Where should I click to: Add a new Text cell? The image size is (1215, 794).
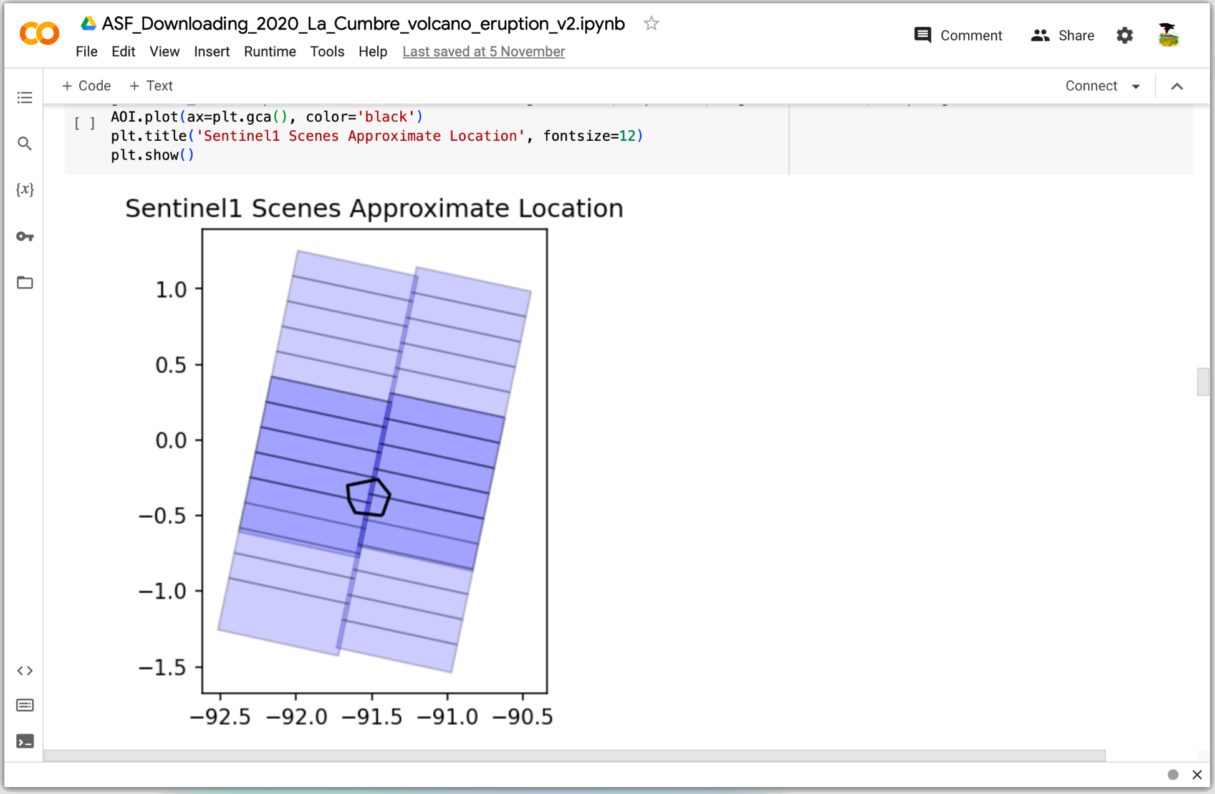tap(151, 86)
